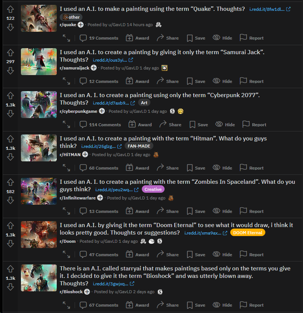
Task: Expand the Bioshock post preview
Action: click(x=66, y=305)
